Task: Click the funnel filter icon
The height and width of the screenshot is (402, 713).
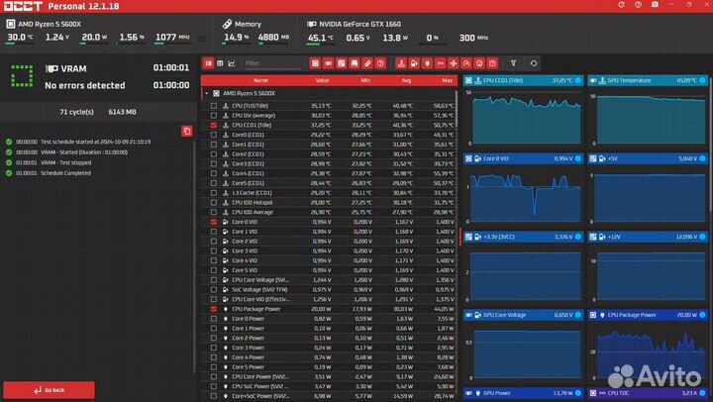Action: (x=513, y=63)
